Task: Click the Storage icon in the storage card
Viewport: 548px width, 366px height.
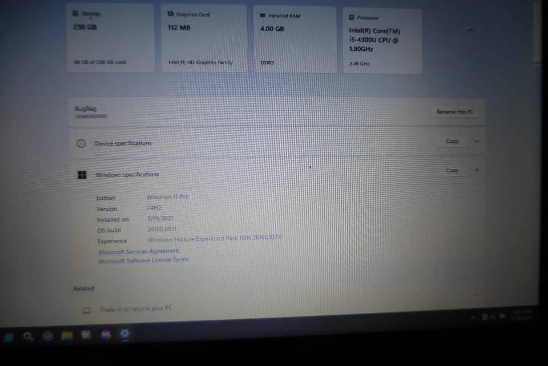Action: pos(75,13)
